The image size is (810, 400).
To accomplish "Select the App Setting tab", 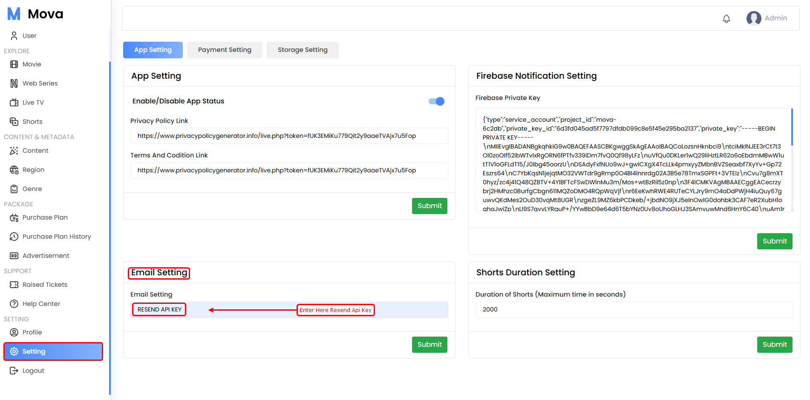I will tap(153, 50).
